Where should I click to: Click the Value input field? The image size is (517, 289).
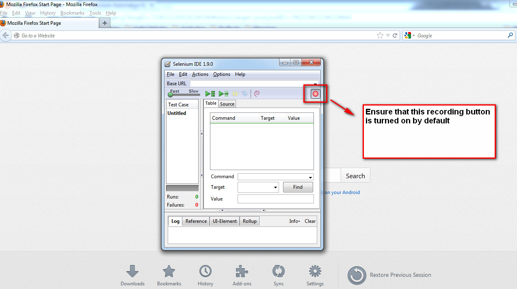coord(275,198)
